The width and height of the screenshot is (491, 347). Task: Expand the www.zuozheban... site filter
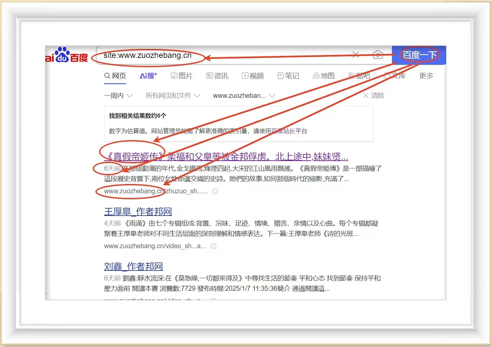coord(244,96)
